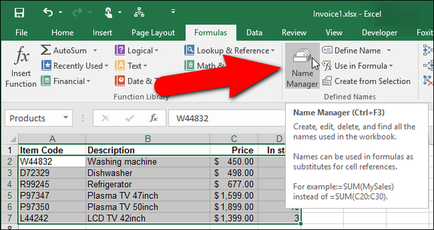Open the Name Manager
Screen dimensions: 434x230
pyautogui.click(x=302, y=66)
